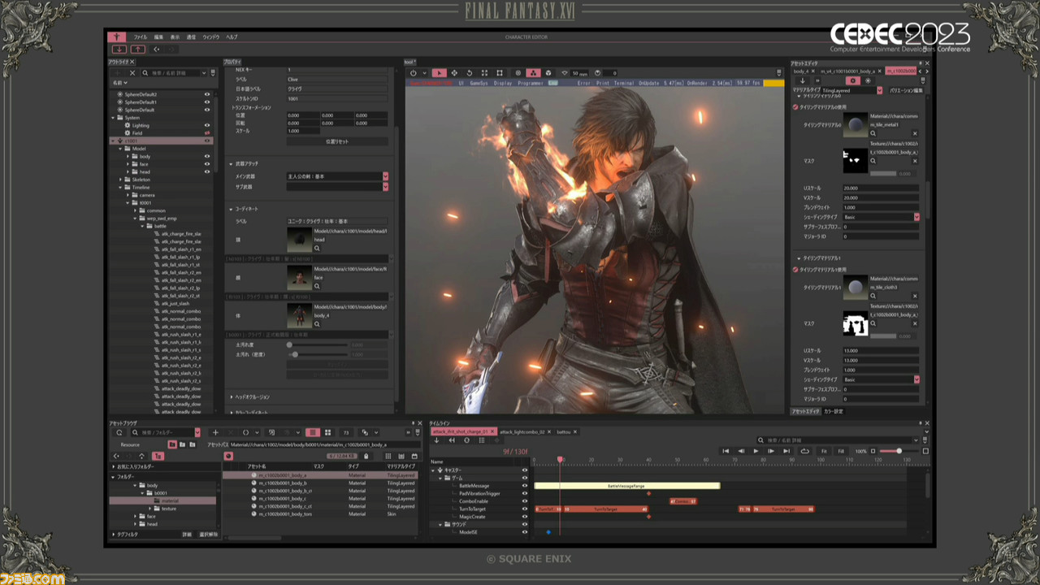This screenshot has height=585, width=1040.
Task: Toggle visibility of head model folder
Action: [207, 171]
